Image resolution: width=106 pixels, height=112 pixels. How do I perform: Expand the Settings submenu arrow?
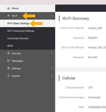coord(52,68)
